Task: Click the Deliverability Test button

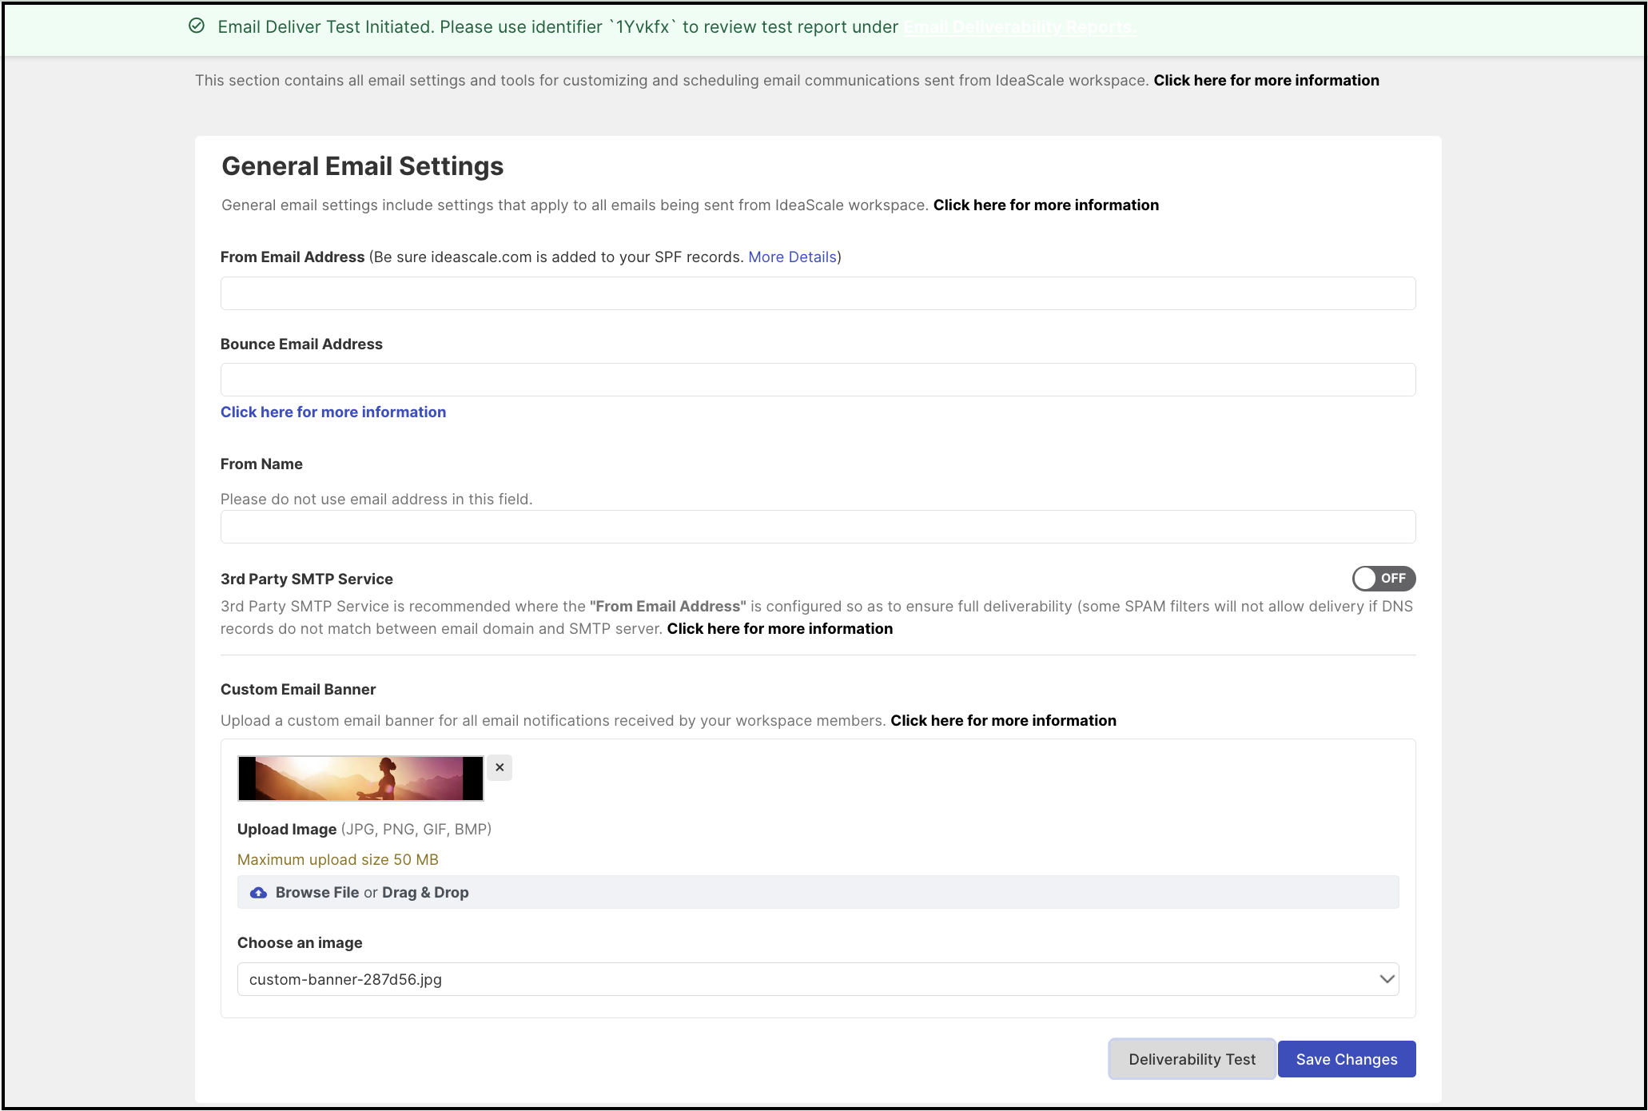Action: [x=1192, y=1059]
